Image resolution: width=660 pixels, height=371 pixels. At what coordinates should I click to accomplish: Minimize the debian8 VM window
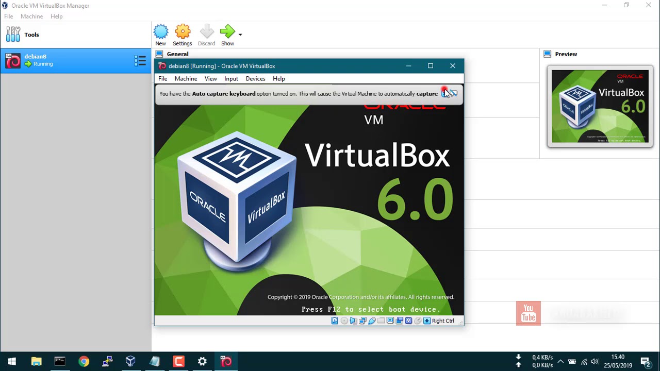coord(408,66)
